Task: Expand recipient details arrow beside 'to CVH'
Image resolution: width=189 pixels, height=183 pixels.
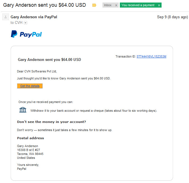Action: [25, 23]
